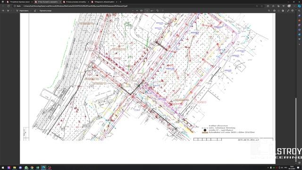Open Copilot in the sidebar
The height and width of the screenshot is (170, 302).
pyautogui.click(x=299, y=6)
